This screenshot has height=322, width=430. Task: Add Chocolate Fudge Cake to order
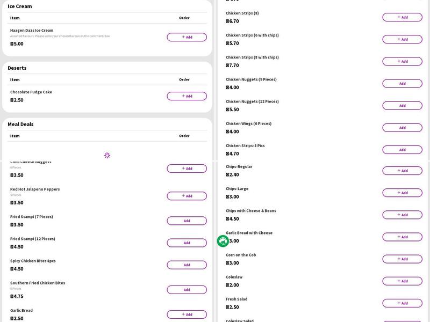click(x=187, y=96)
